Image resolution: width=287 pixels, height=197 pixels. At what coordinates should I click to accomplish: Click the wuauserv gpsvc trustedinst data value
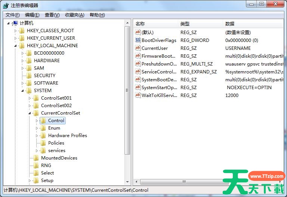click(x=254, y=64)
